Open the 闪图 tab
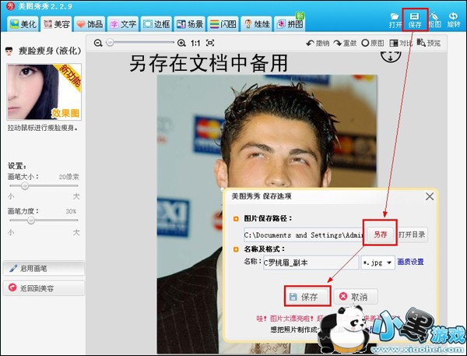 pyautogui.click(x=223, y=24)
